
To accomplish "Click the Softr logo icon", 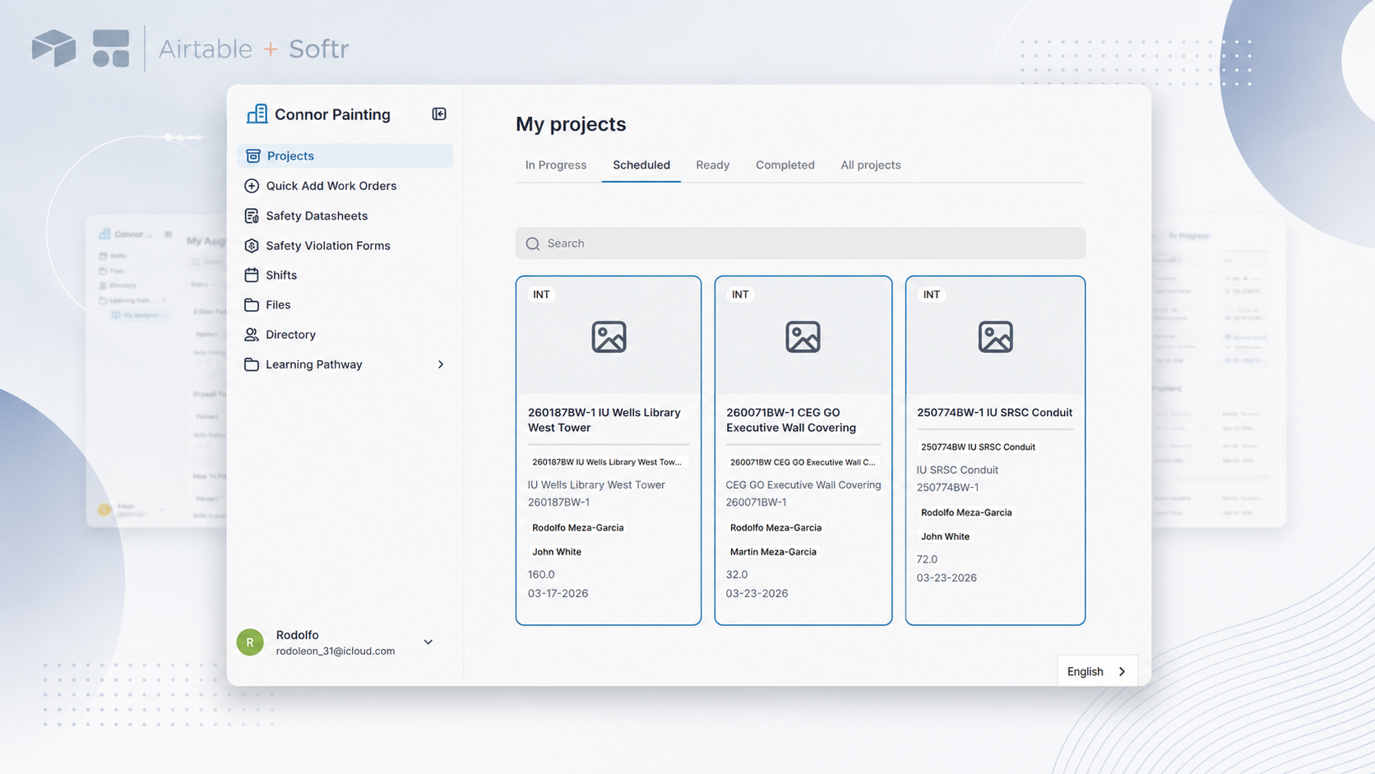I will point(111,48).
